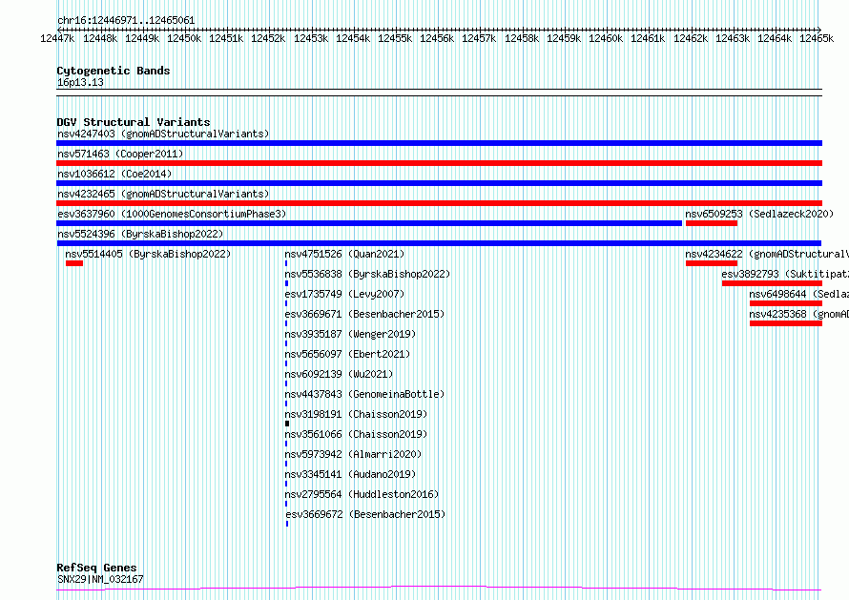Open nsv2795564 (Huddleston2016) label
The height and width of the screenshot is (600, 849).
pyautogui.click(x=362, y=494)
